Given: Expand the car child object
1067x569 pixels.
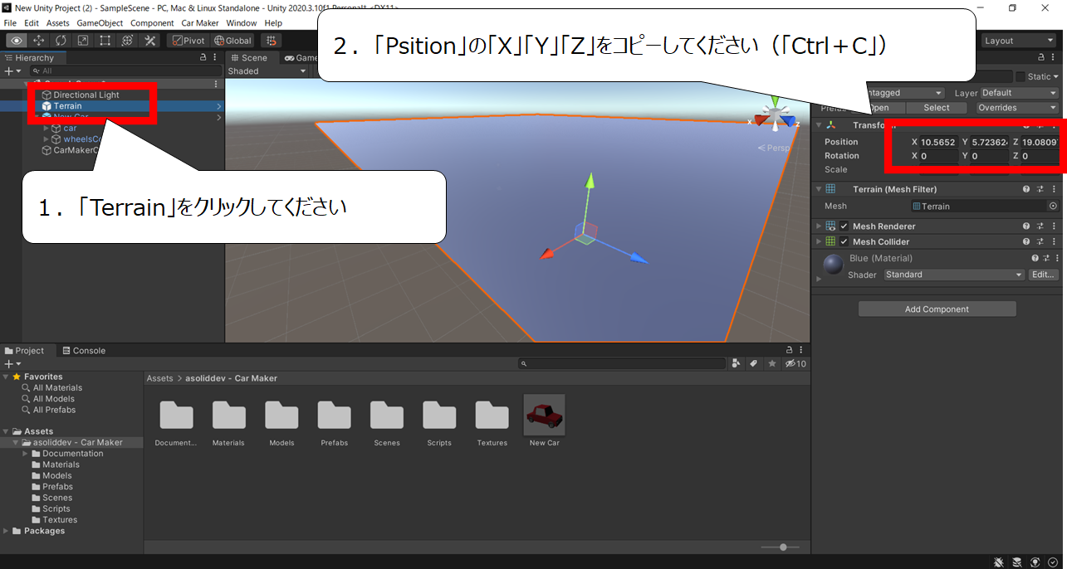Looking at the screenshot, I should [46, 129].
